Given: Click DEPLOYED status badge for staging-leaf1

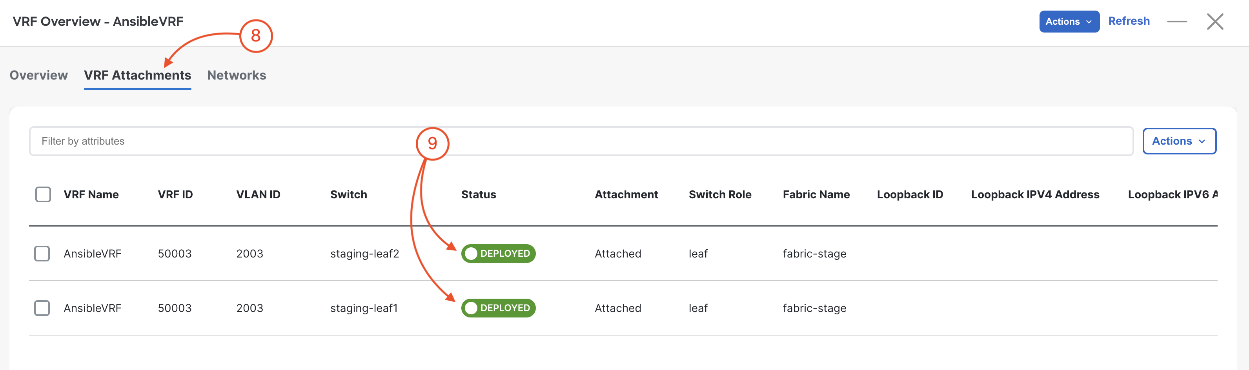Looking at the screenshot, I should tap(498, 308).
